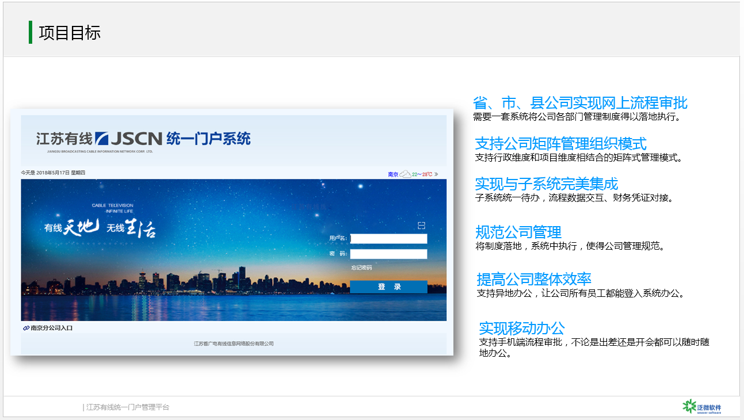The height and width of the screenshot is (420, 744).
Task: Click the slide title 项目目标
Action: [x=70, y=33]
